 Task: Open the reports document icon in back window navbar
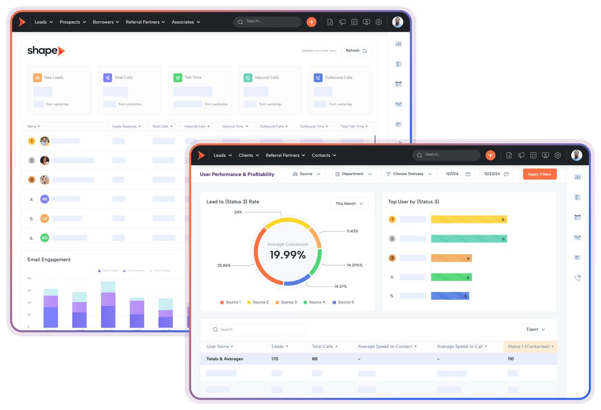tap(330, 22)
